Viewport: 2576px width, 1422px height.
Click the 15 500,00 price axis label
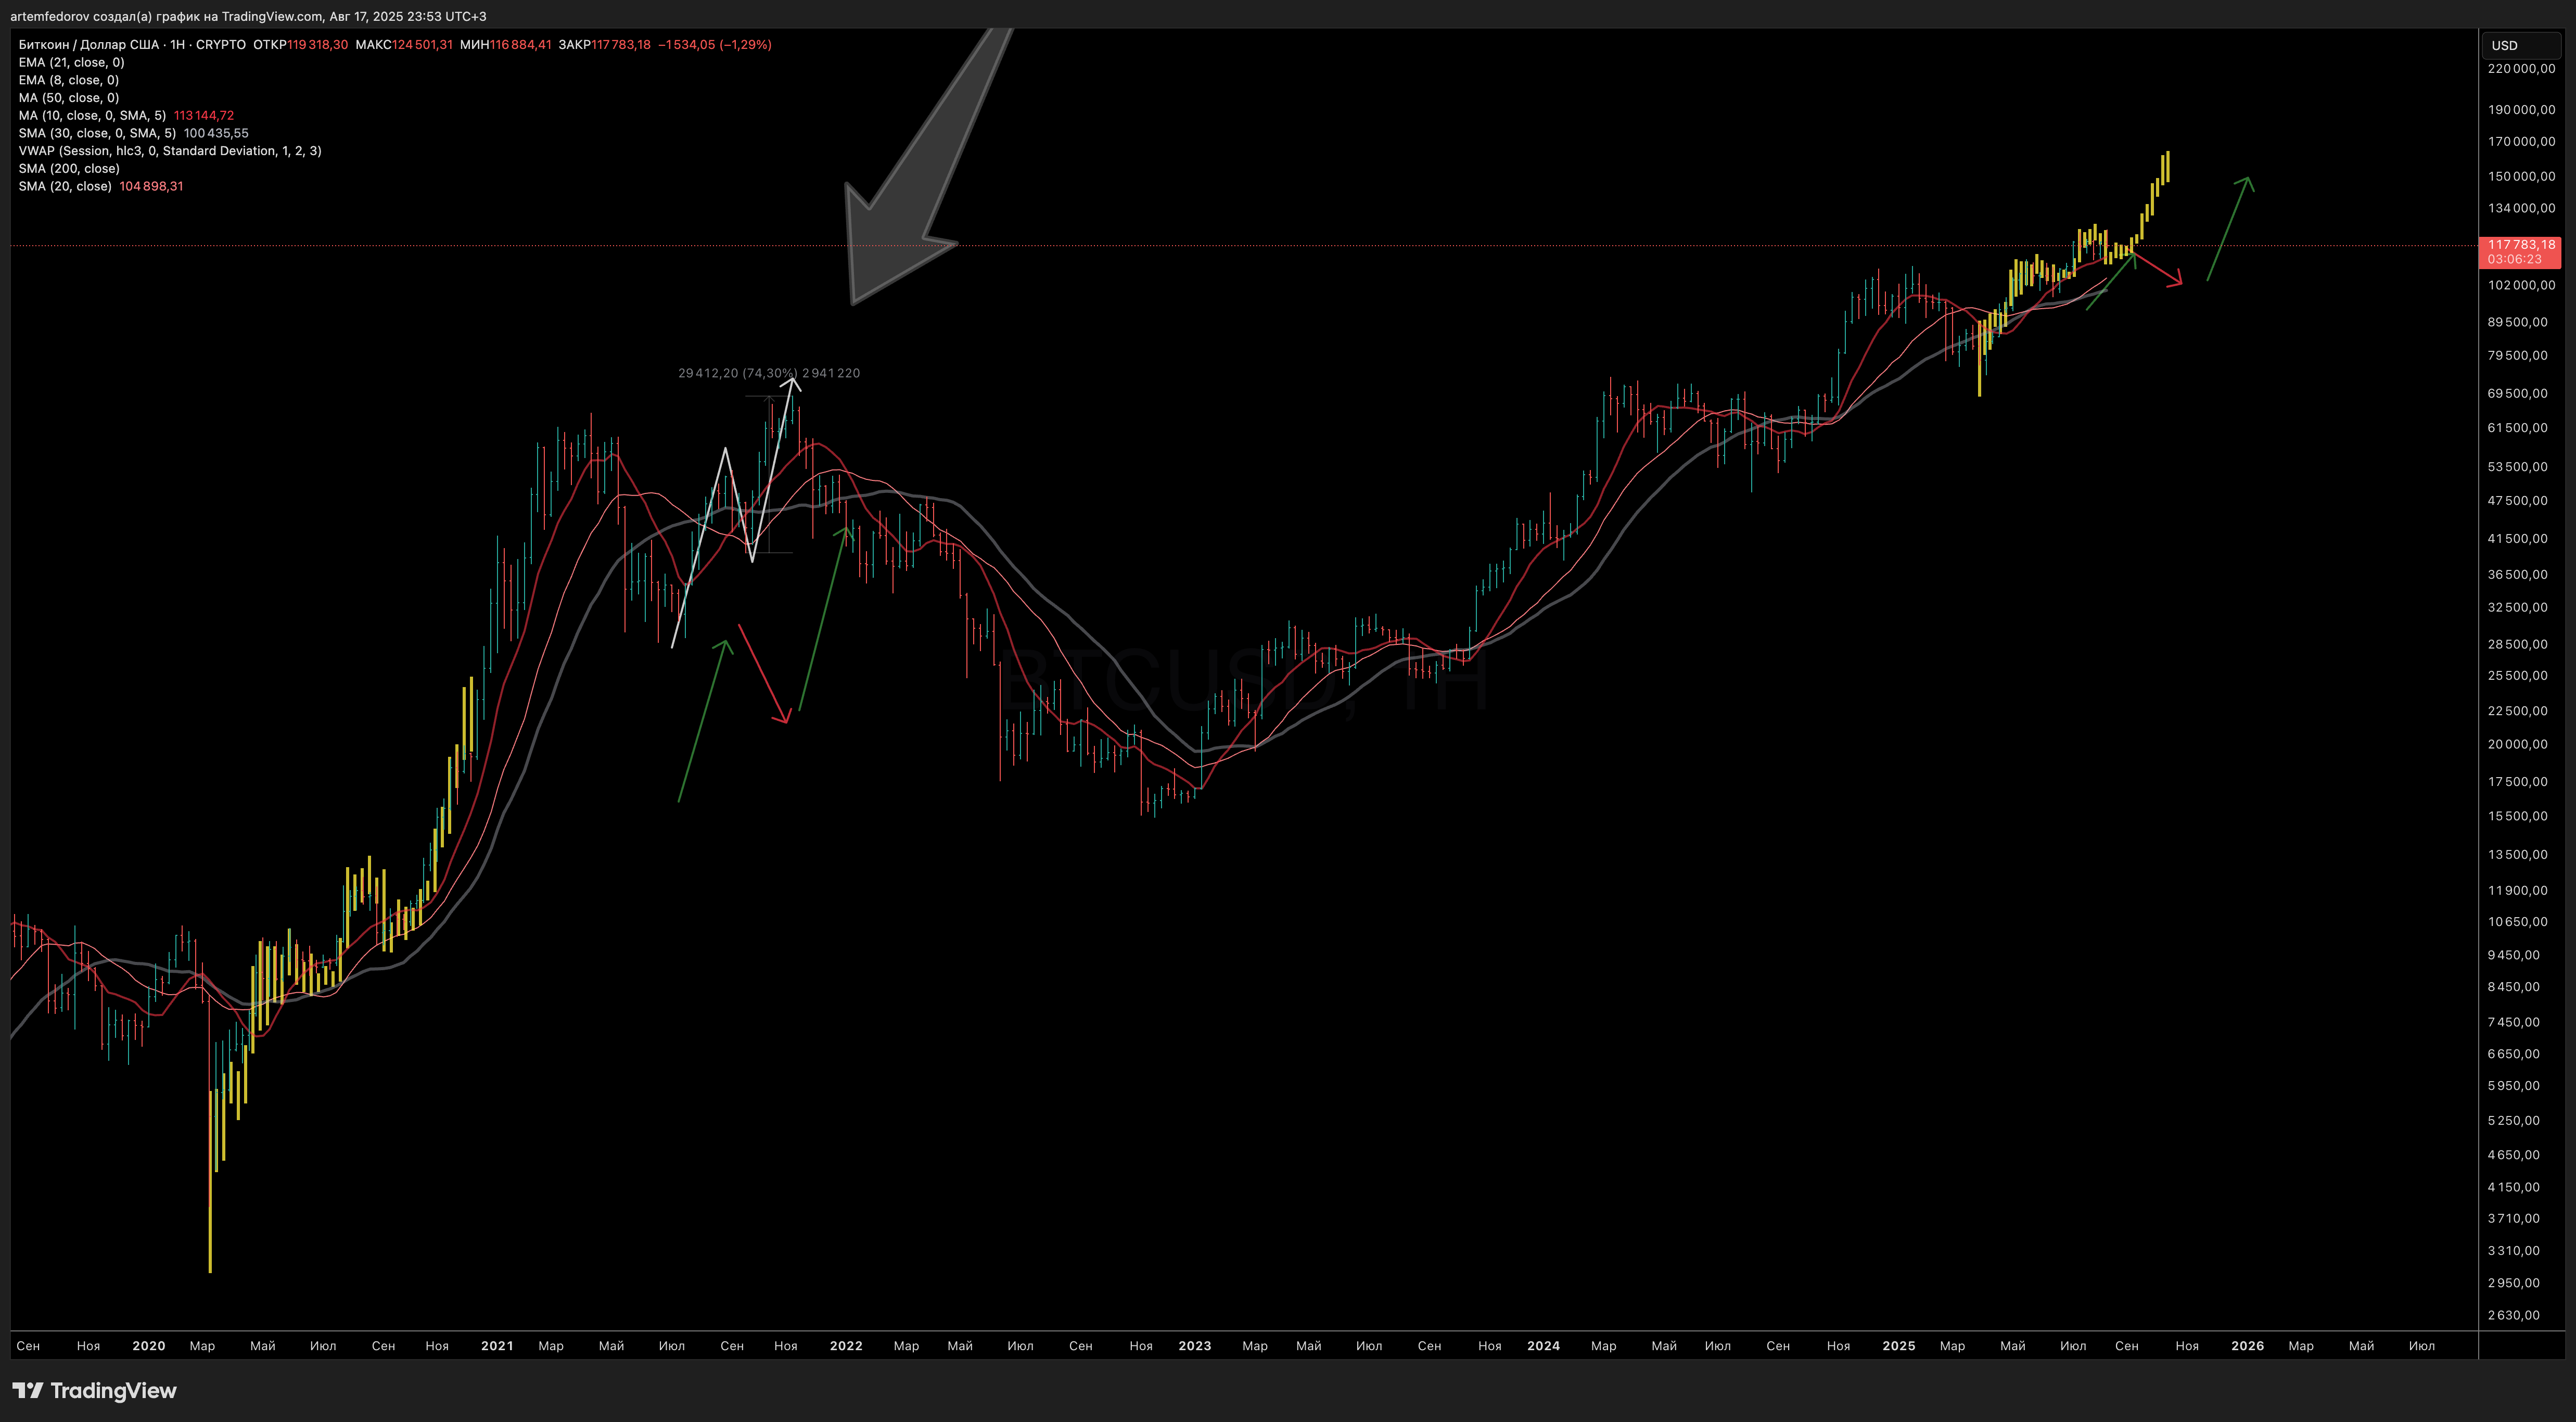[2518, 817]
